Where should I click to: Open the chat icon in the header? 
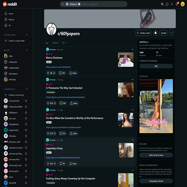tap(167, 4)
